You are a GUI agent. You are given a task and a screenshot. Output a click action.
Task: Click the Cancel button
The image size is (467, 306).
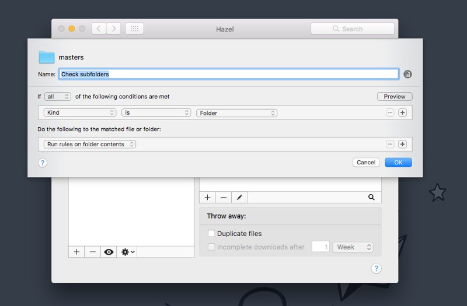(366, 163)
